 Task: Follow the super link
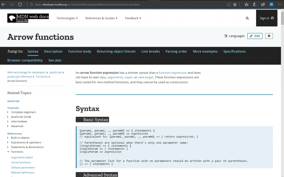point(128,77)
